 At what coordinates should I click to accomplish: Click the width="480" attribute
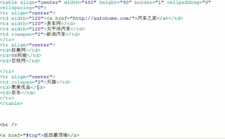point(80,3)
